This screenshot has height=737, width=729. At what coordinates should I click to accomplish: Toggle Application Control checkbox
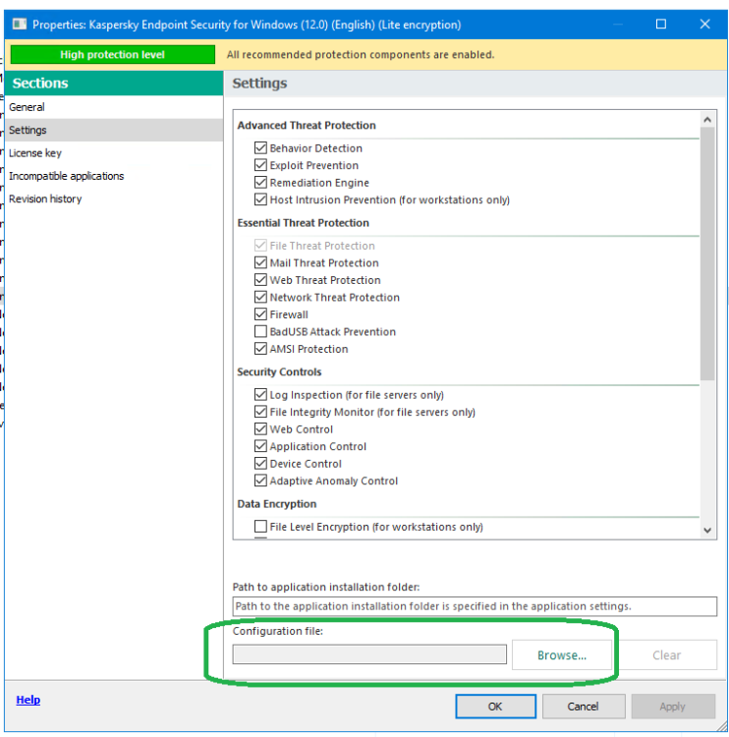coord(260,446)
